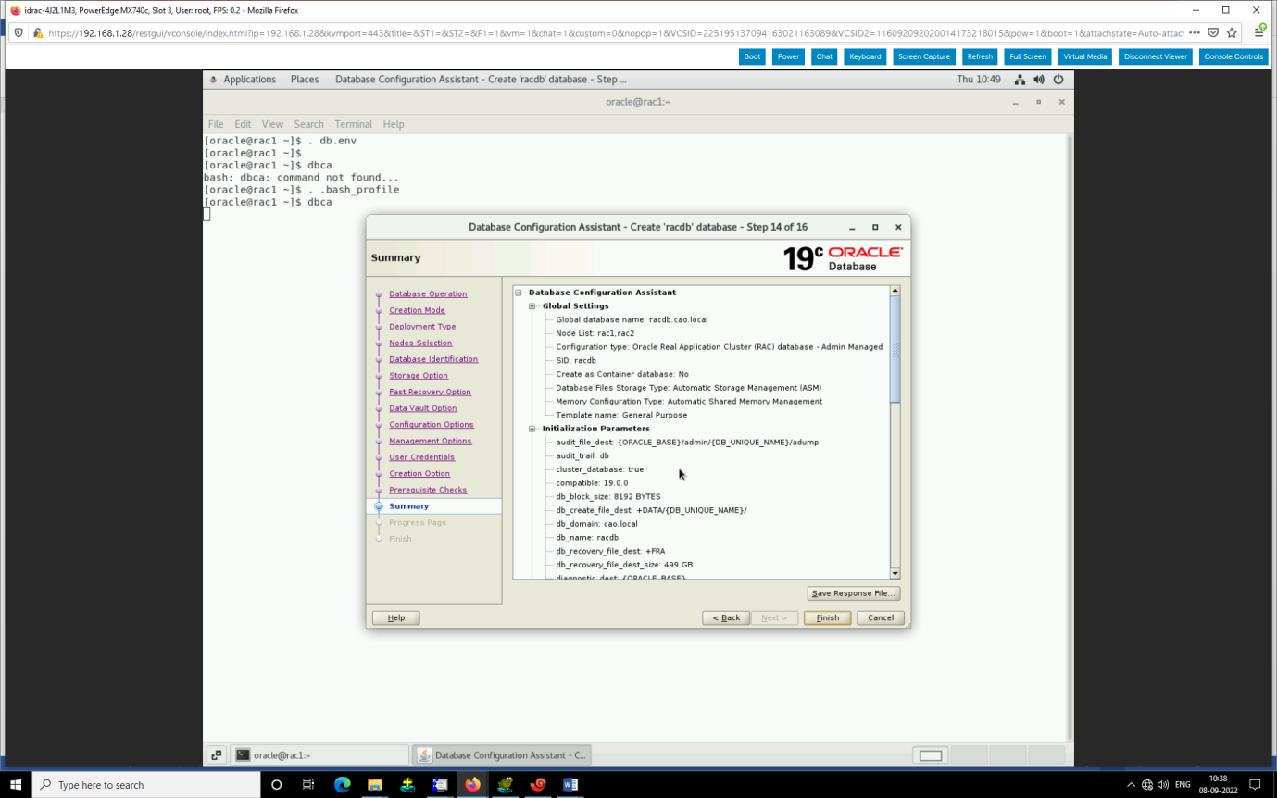Image resolution: width=1277 pixels, height=798 pixels.
Task: Select the 'Global database name: racdb.cao.local' row
Action: coord(632,320)
